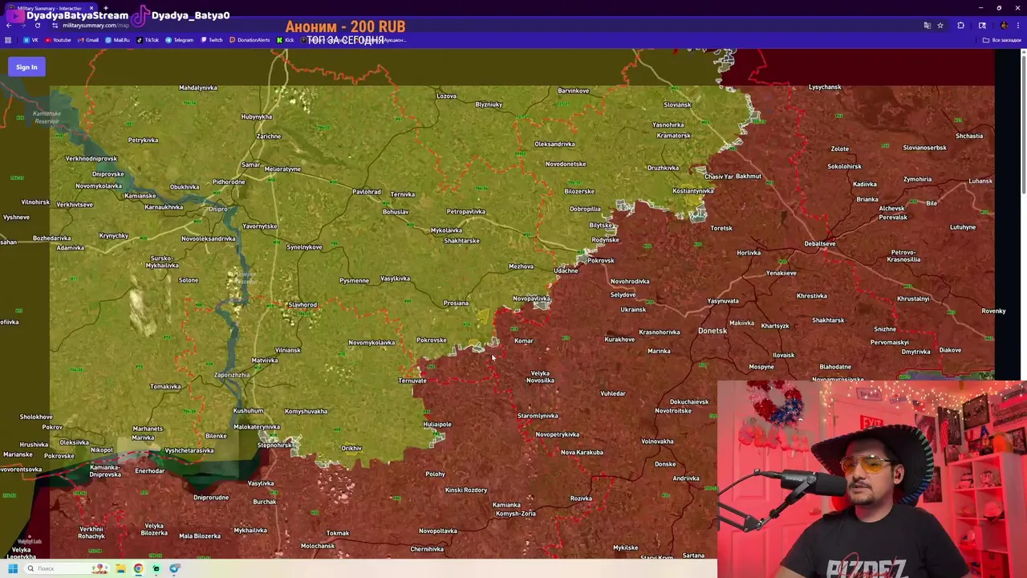Open the Kick bookmark
The image size is (1027, 578).
pos(286,40)
